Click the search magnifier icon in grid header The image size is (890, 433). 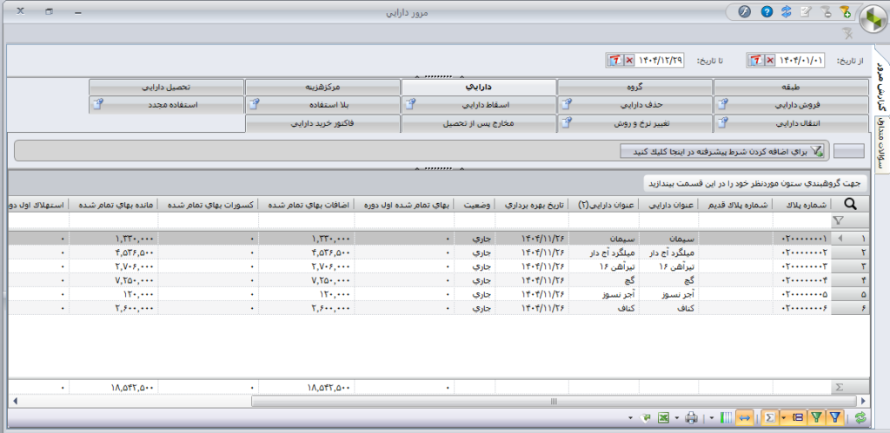tap(849, 204)
